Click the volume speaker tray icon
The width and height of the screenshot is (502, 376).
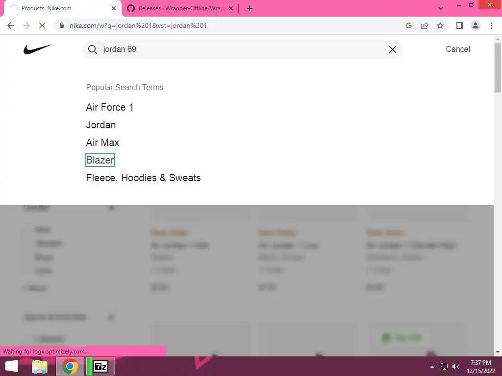coord(455,367)
